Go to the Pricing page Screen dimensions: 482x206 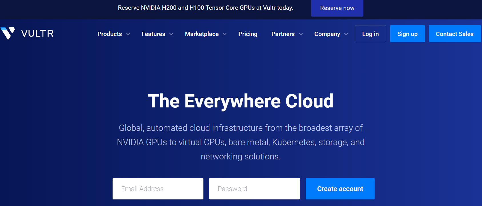point(248,34)
